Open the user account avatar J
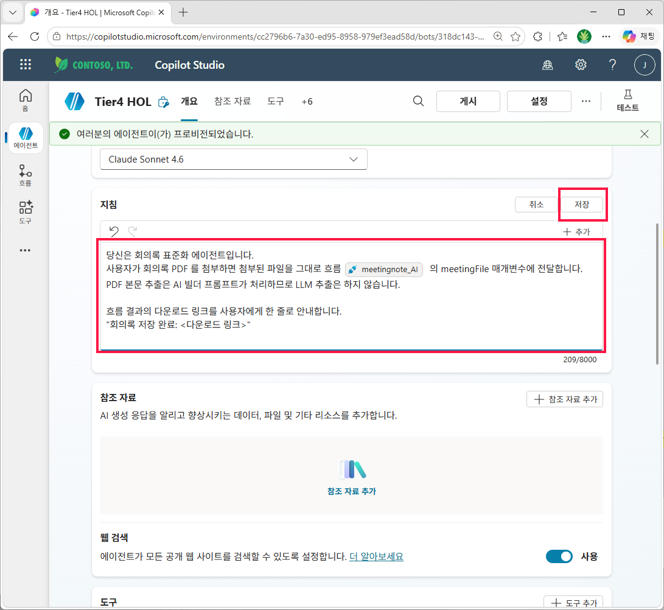 click(645, 65)
